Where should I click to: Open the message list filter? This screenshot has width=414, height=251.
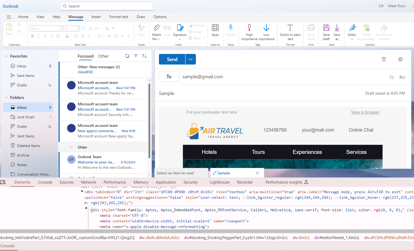[136, 56]
